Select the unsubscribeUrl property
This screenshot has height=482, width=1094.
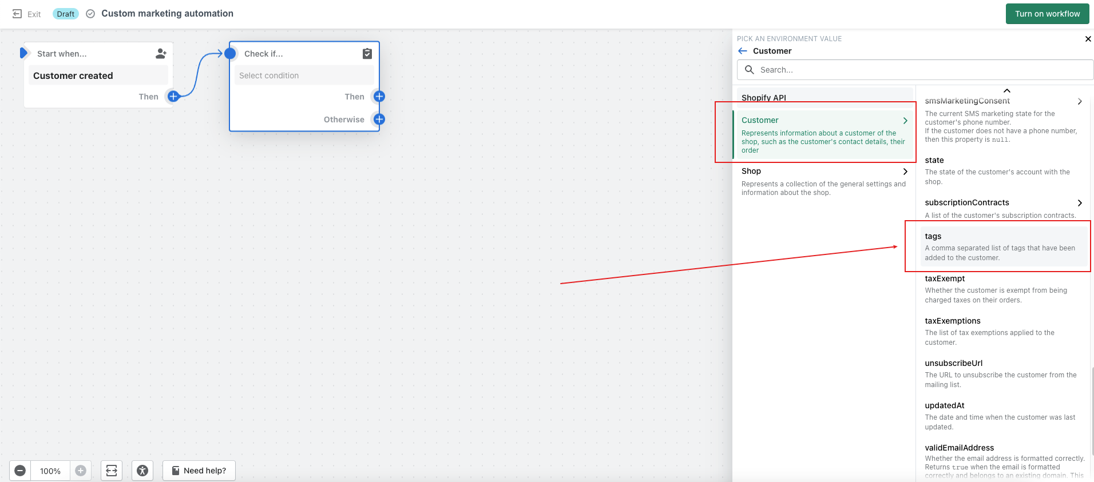[1004, 373]
